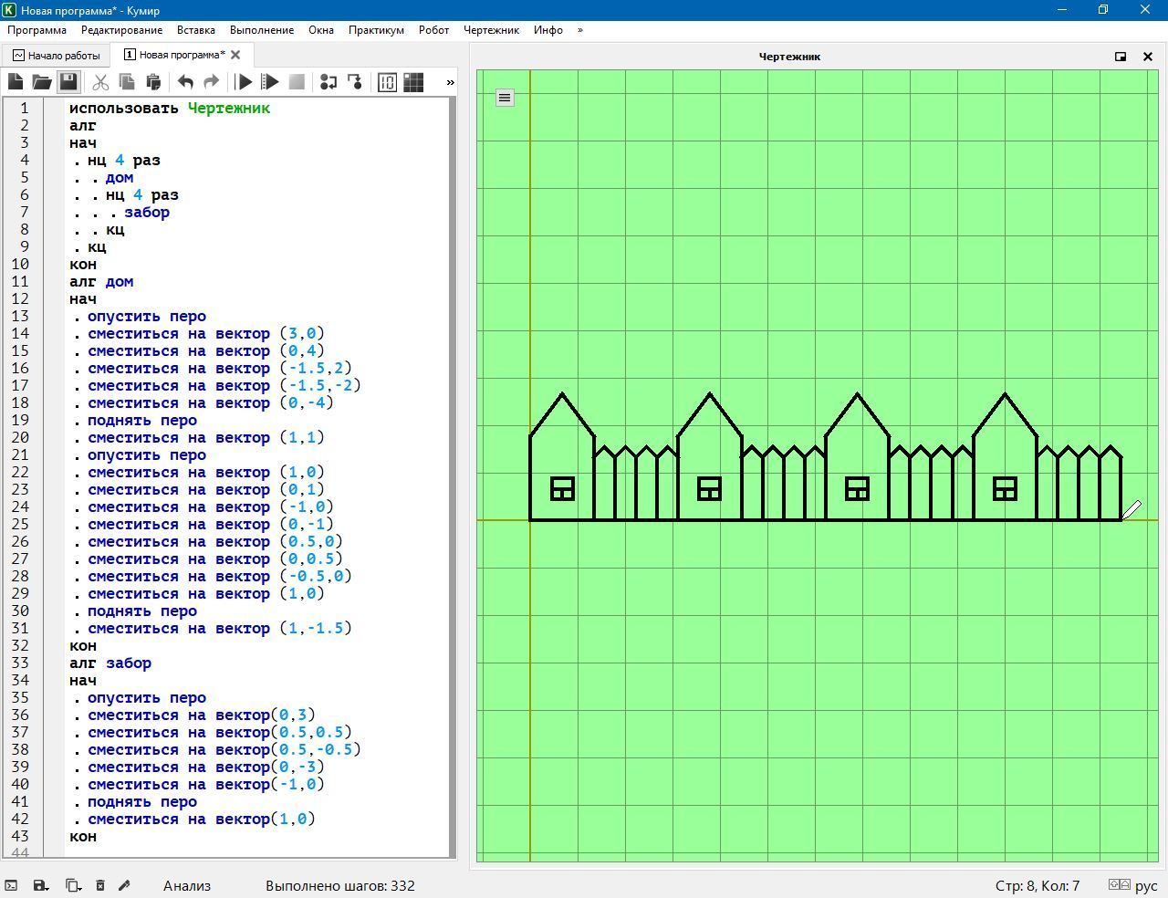The height and width of the screenshot is (898, 1168).
Task: Toggle the pencil edit icon in status bar
Action: point(125,885)
